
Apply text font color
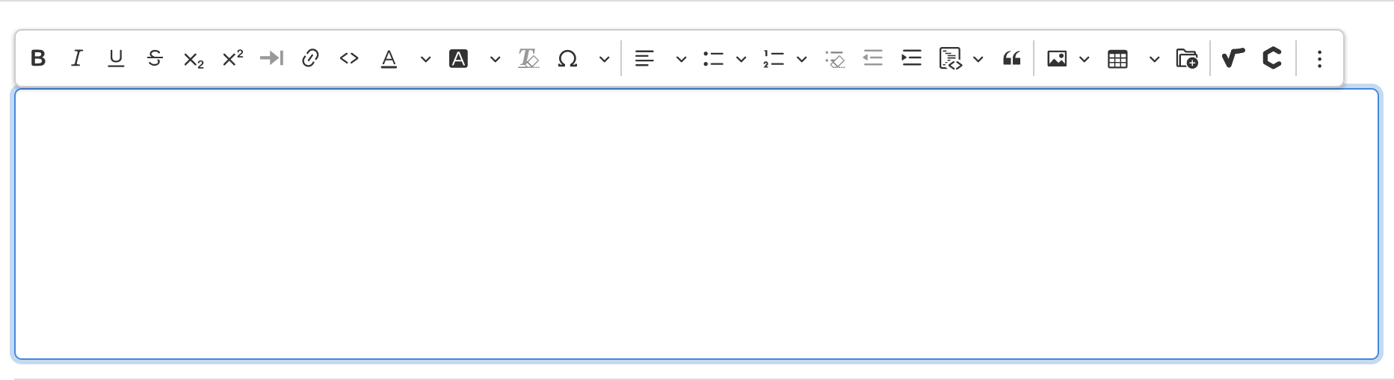(x=389, y=58)
